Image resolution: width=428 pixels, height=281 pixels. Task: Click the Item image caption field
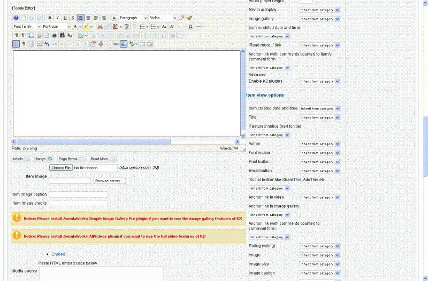tap(78, 194)
